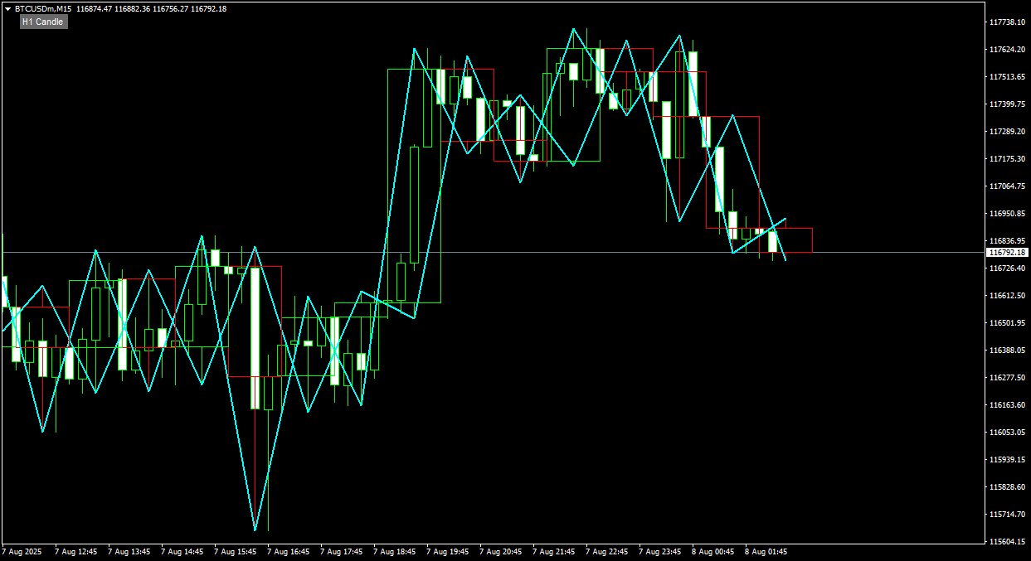This screenshot has height=561, width=1031.
Task: Click the 8 Aug 01:45 time label
Action: tap(766, 552)
